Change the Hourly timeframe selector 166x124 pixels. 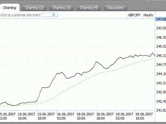[x=148, y=15]
